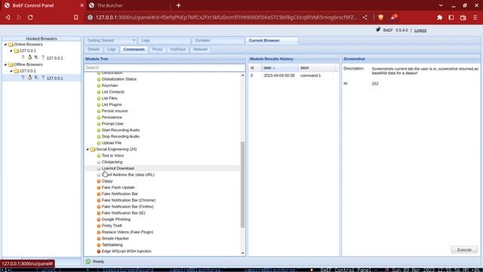
Task: Open the extensions puzzle icon
Action: point(439,17)
